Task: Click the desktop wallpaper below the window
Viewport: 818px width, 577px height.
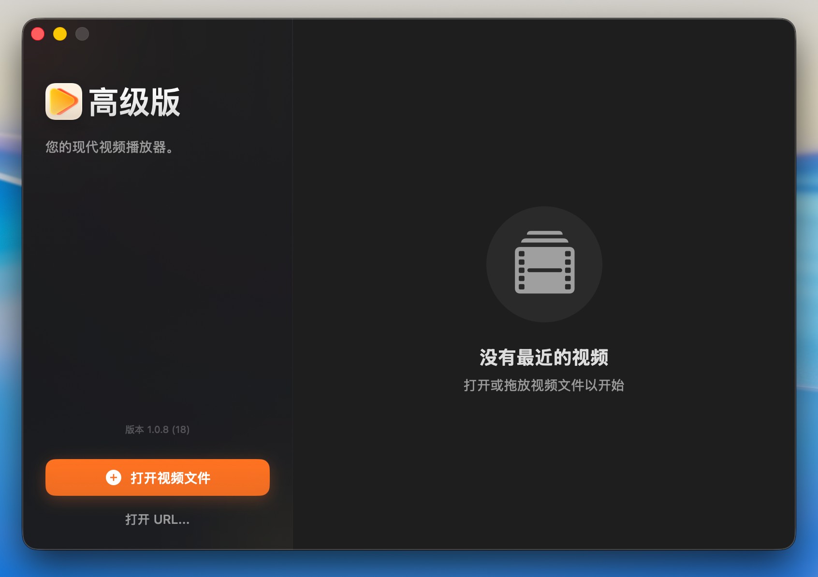Action: pyautogui.click(x=409, y=564)
